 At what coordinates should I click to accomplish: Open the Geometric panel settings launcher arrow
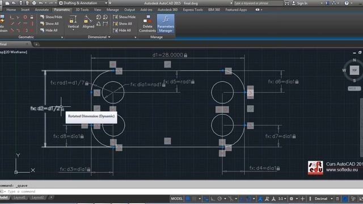click(62, 37)
